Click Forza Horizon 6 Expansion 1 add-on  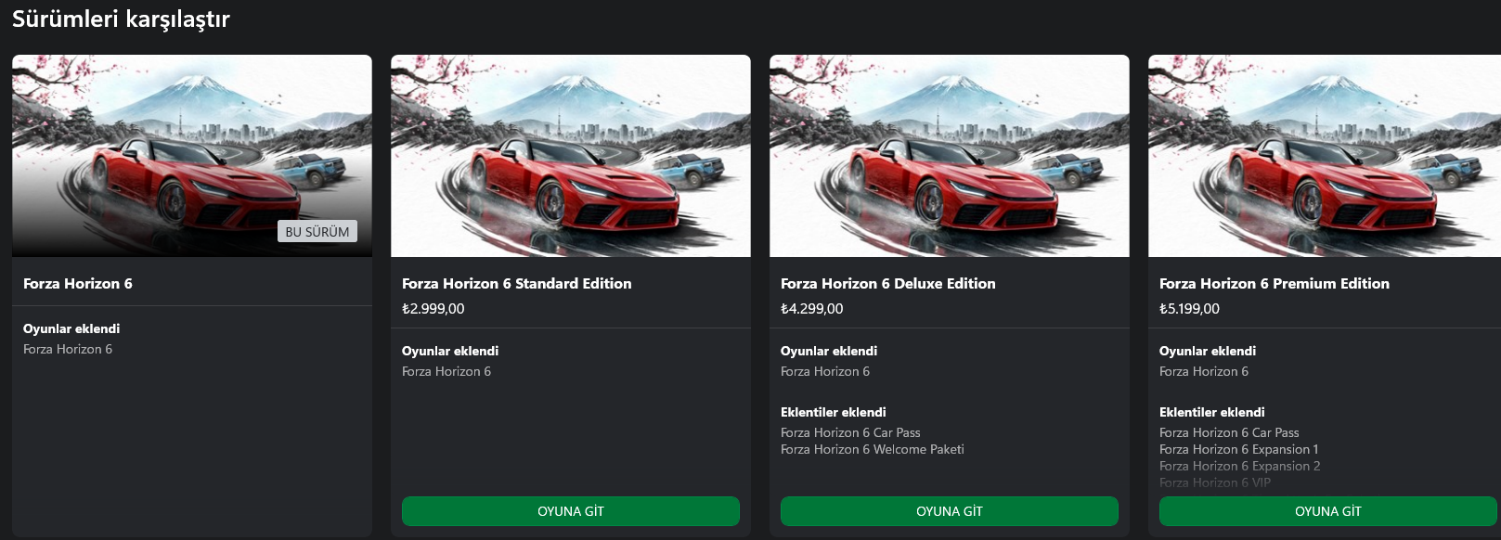pos(1238,450)
